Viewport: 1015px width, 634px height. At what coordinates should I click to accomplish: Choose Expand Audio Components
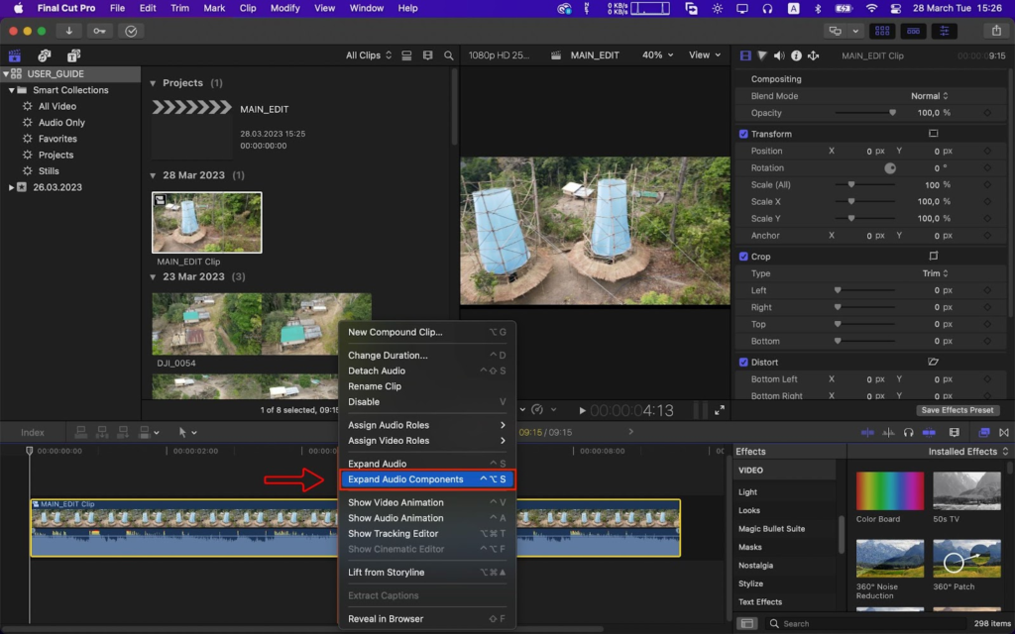tap(426, 479)
